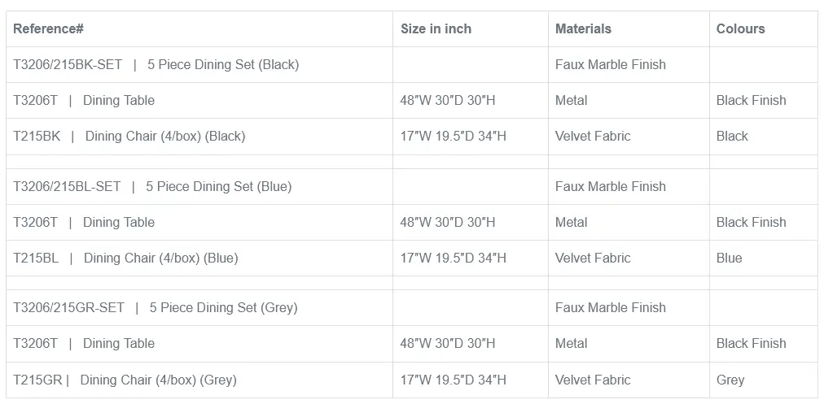Click the Reference# column header
Image resolution: width=824 pixels, height=404 pixels.
coord(49,29)
